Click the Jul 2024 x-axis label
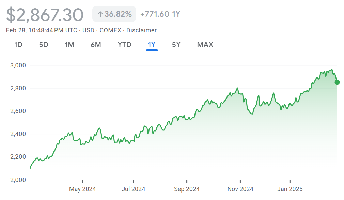The image size is (344, 200). point(134,189)
